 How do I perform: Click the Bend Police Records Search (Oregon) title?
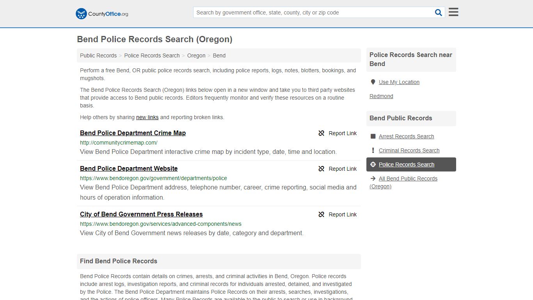click(155, 39)
